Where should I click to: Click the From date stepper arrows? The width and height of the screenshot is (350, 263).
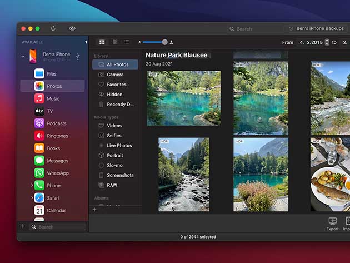[x=327, y=42]
